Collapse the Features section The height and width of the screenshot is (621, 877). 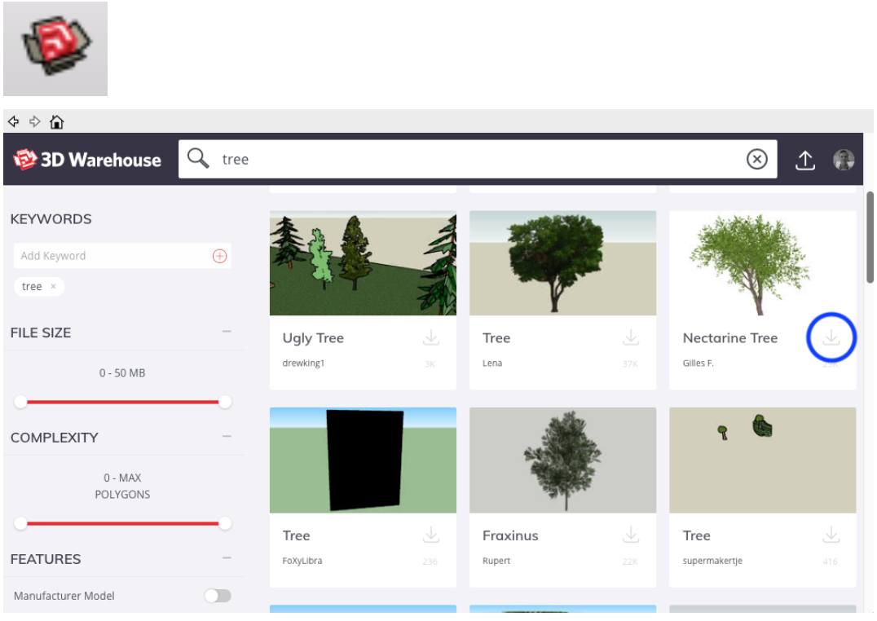[227, 557]
